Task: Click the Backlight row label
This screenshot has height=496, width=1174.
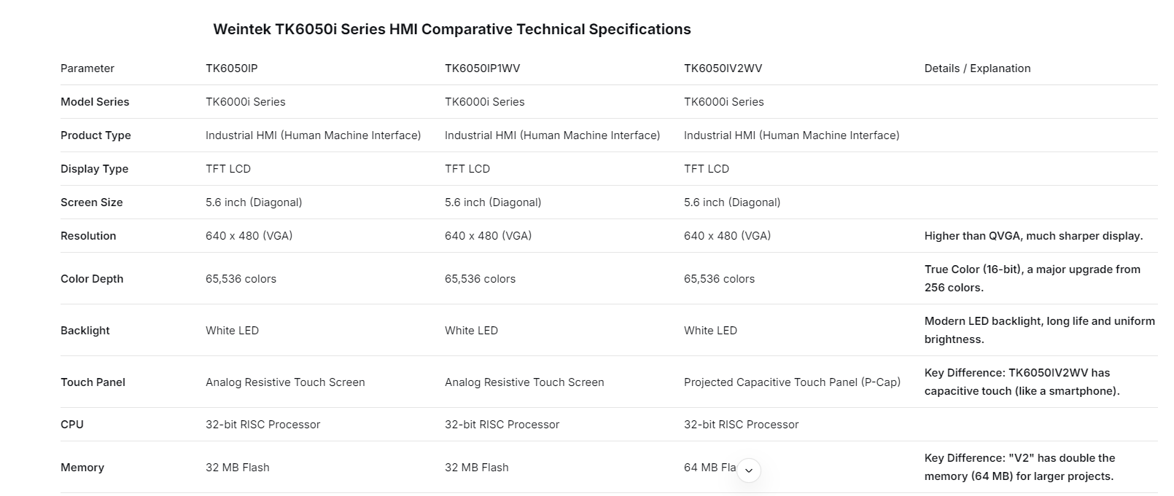Action: pyautogui.click(x=85, y=331)
